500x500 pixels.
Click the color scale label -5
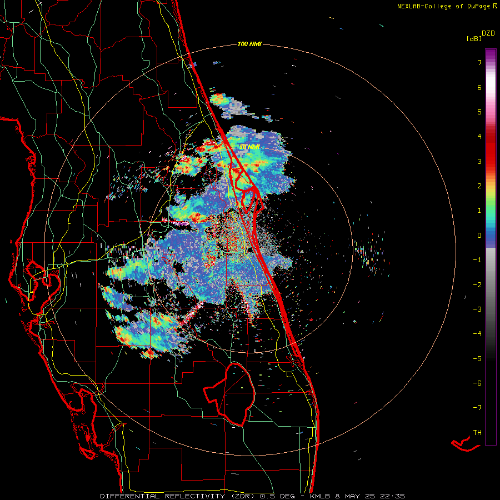[477, 359]
